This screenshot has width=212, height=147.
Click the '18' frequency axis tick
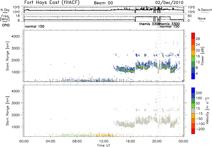17,16
